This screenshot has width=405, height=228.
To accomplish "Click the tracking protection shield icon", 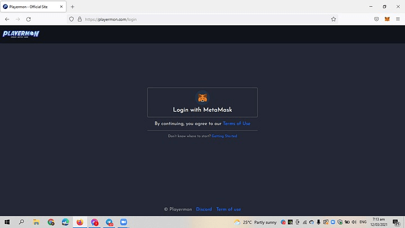I will 71,19.
